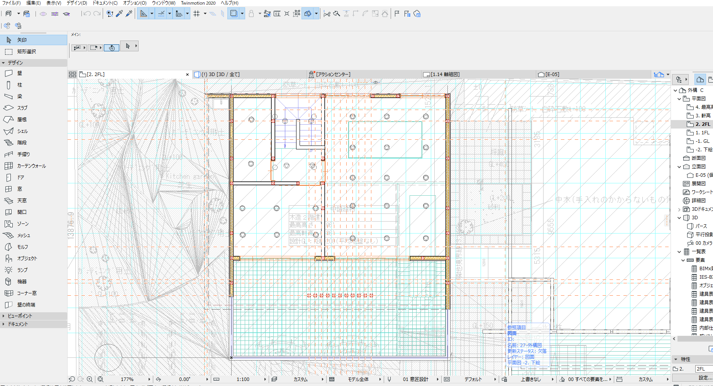Open -1. GL story in navigator
Screen dimensions: 713x386
698,141
